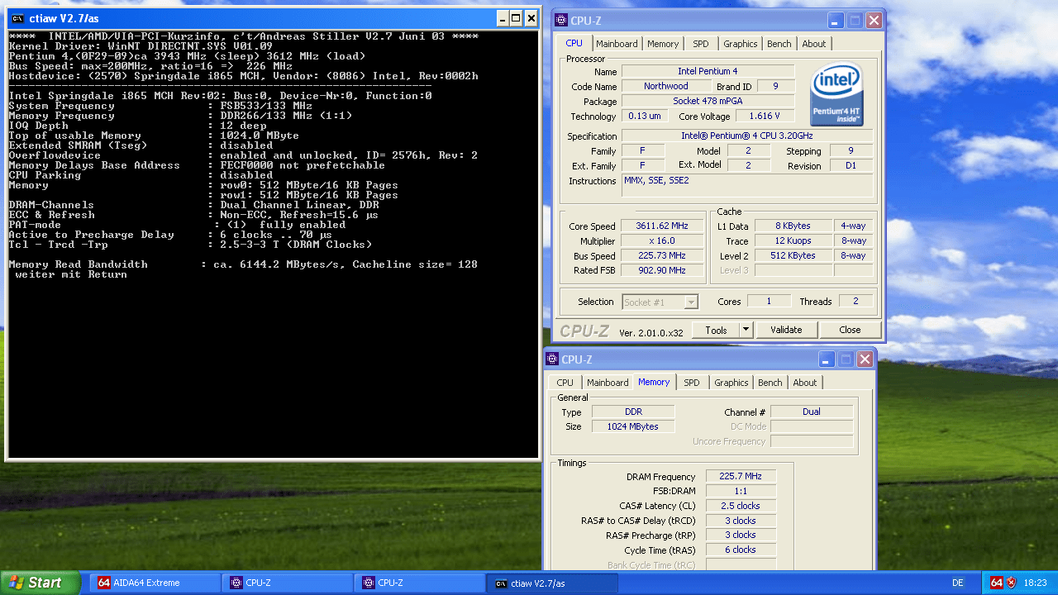The image size is (1058, 595).
Task: Click the DRAM Frequency value 225.7 MHz
Action: coord(741,476)
